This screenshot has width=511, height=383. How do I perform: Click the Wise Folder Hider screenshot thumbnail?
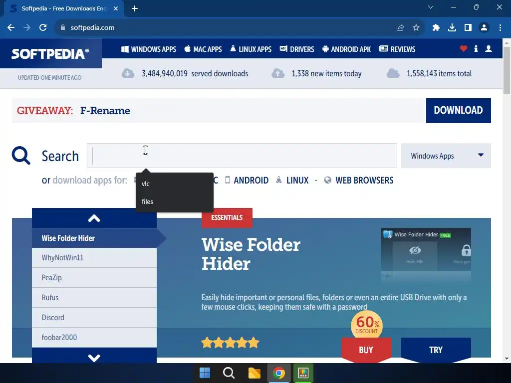pyautogui.click(x=426, y=255)
